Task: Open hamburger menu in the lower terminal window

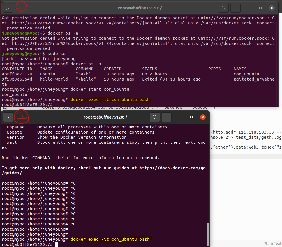Action: tap(167, 117)
